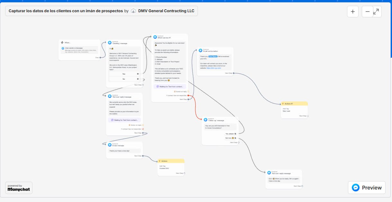The height and width of the screenshot is (202, 392).
Task: Click the 'Action on reply' connector in Which service node
Action: click(x=188, y=92)
